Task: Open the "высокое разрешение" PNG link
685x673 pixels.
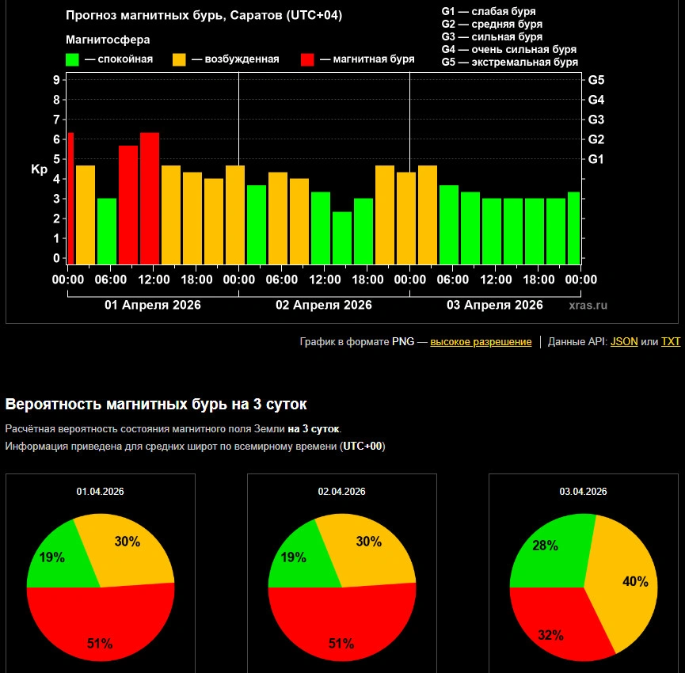Action: [481, 342]
